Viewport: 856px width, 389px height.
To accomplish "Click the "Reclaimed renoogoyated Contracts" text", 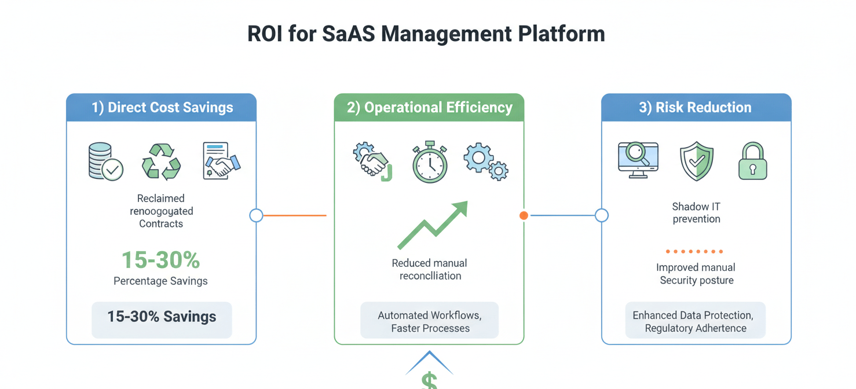I will 161,211.
